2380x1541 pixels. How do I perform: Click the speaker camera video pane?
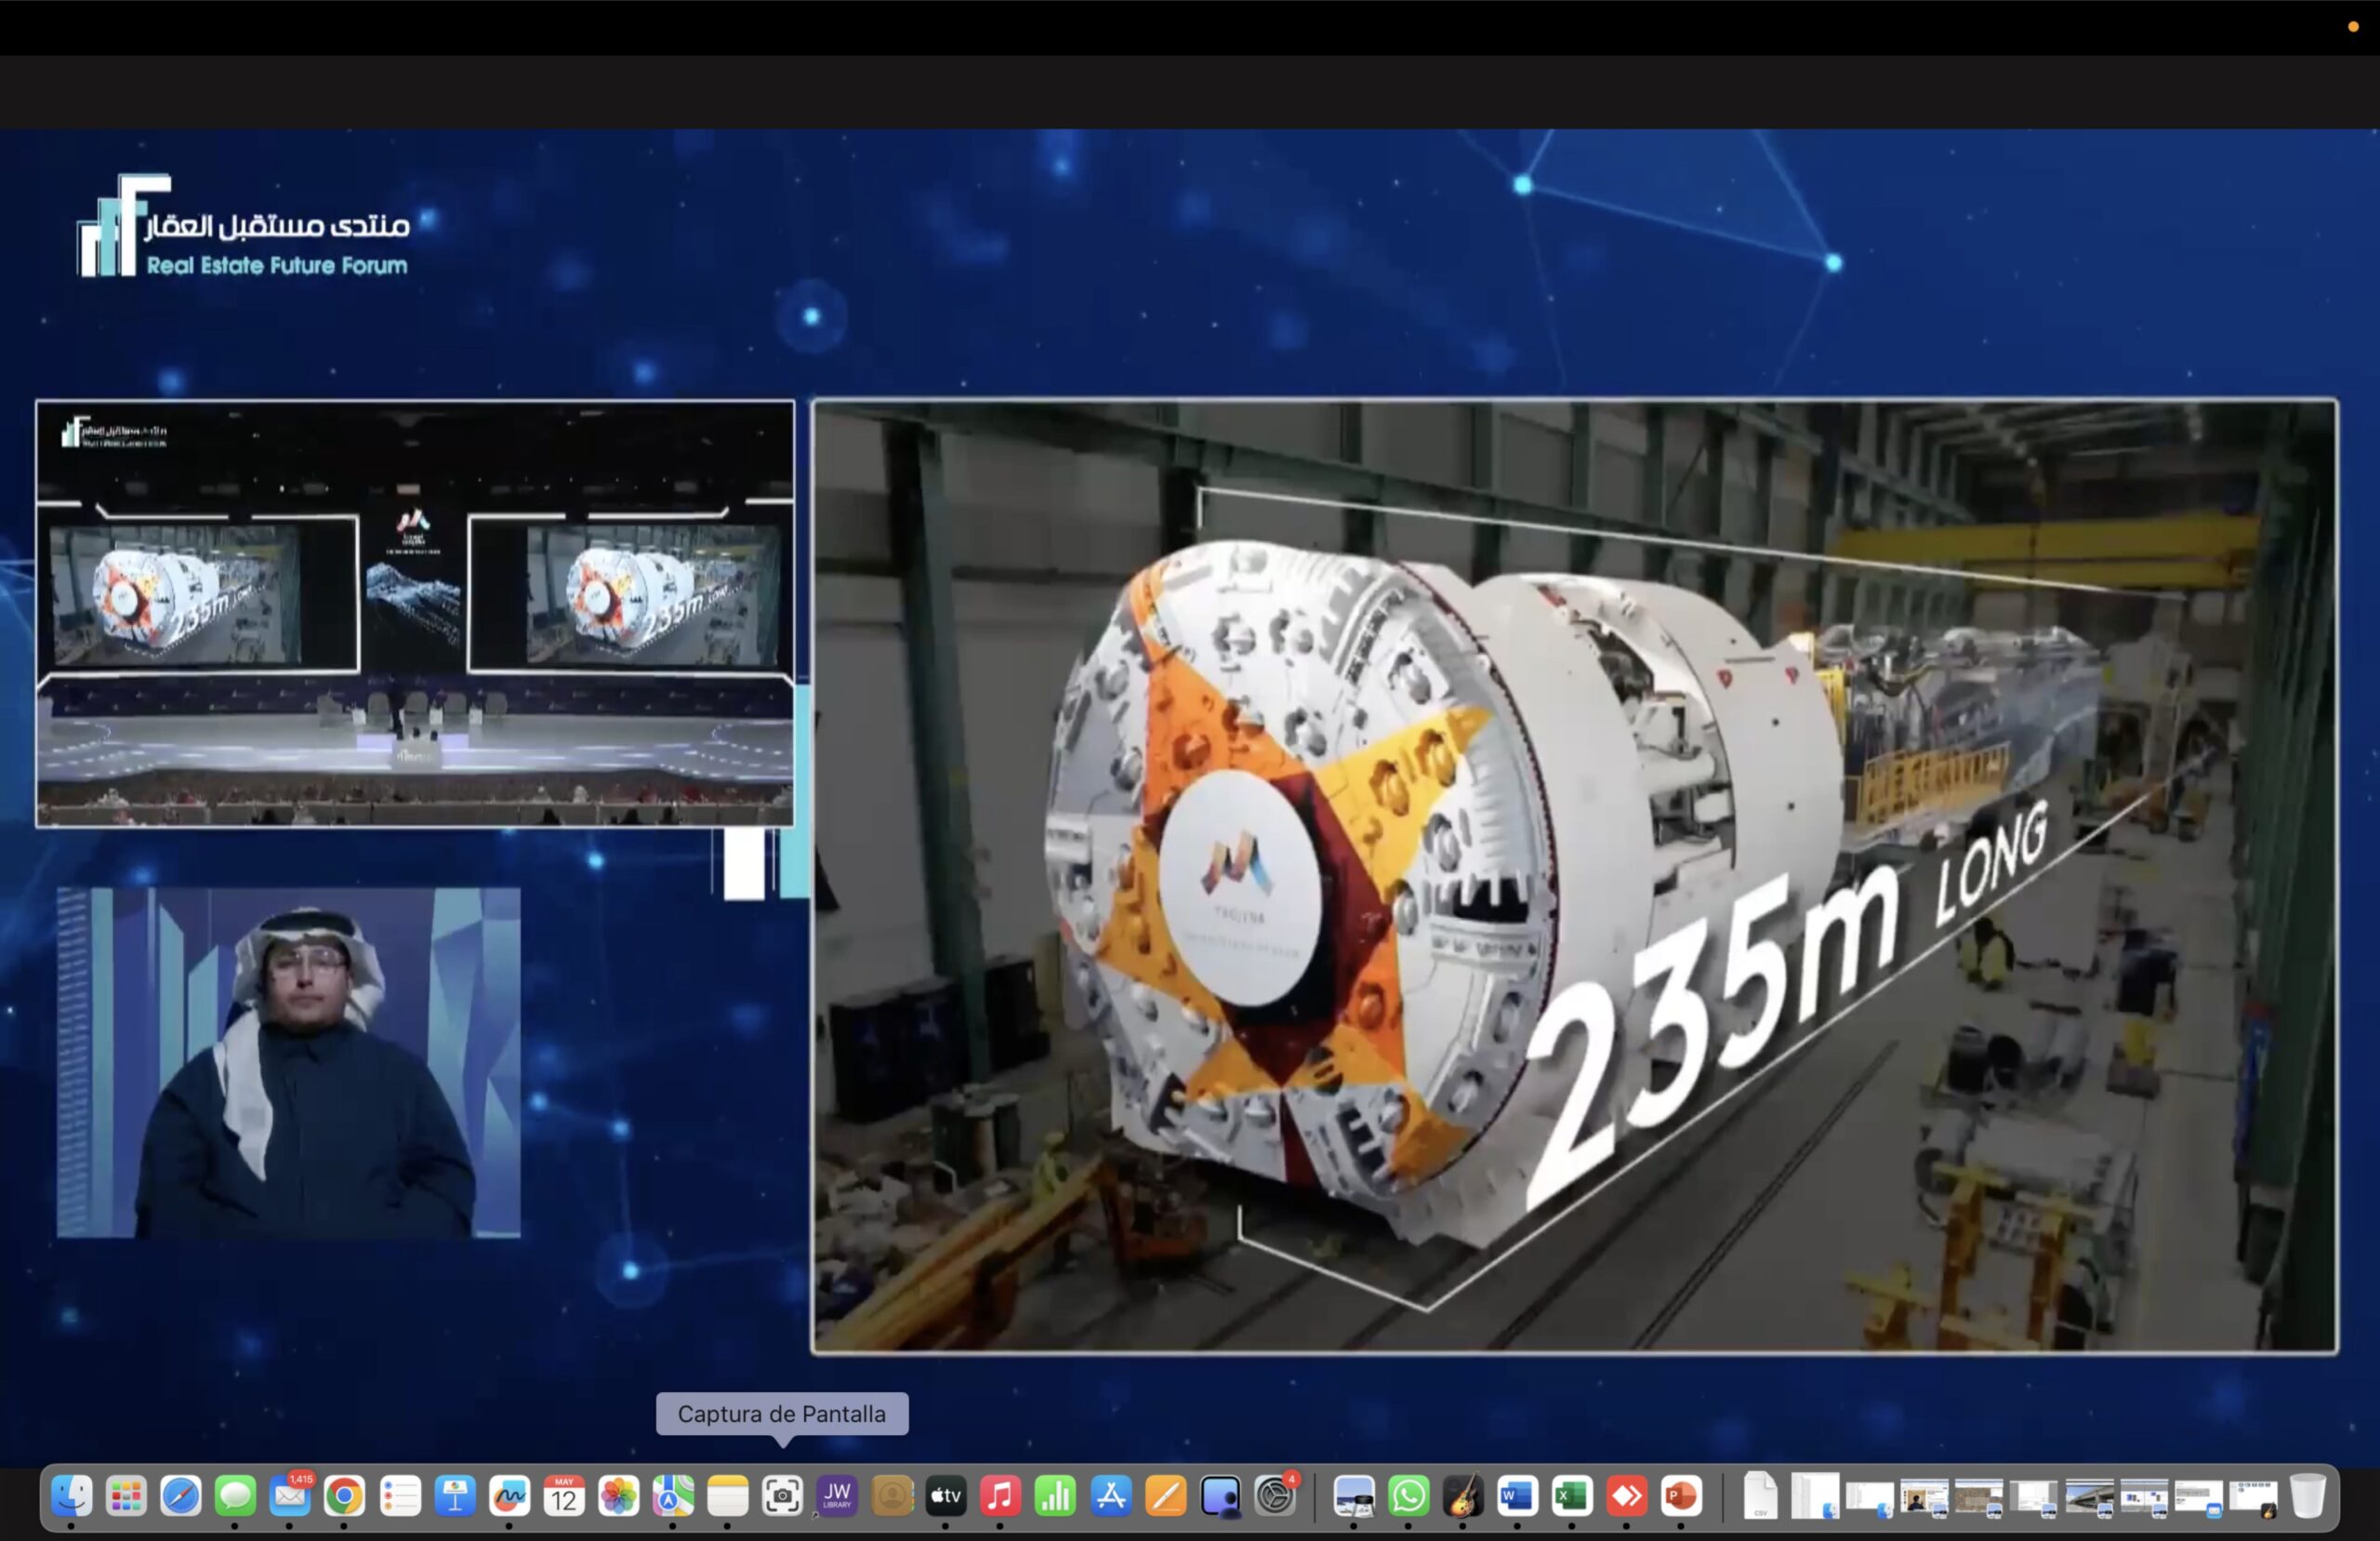pyautogui.click(x=288, y=1062)
